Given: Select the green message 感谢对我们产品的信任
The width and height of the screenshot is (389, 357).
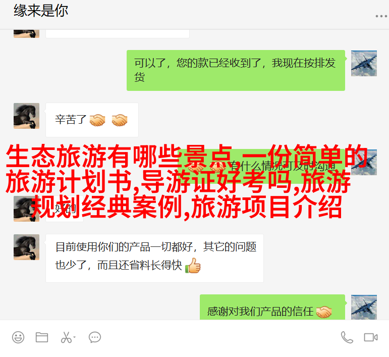Looking at the screenshot, I should tap(272, 308).
